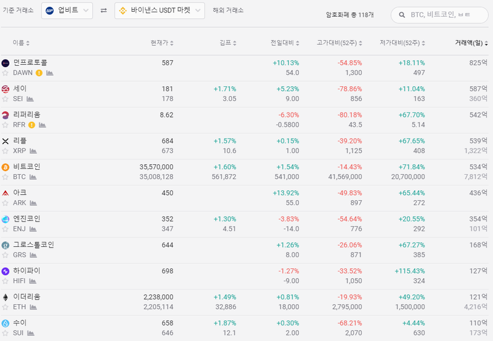Open the 리퍼리움 coin name link
The image size is (493, 341).
coord(26,115)
